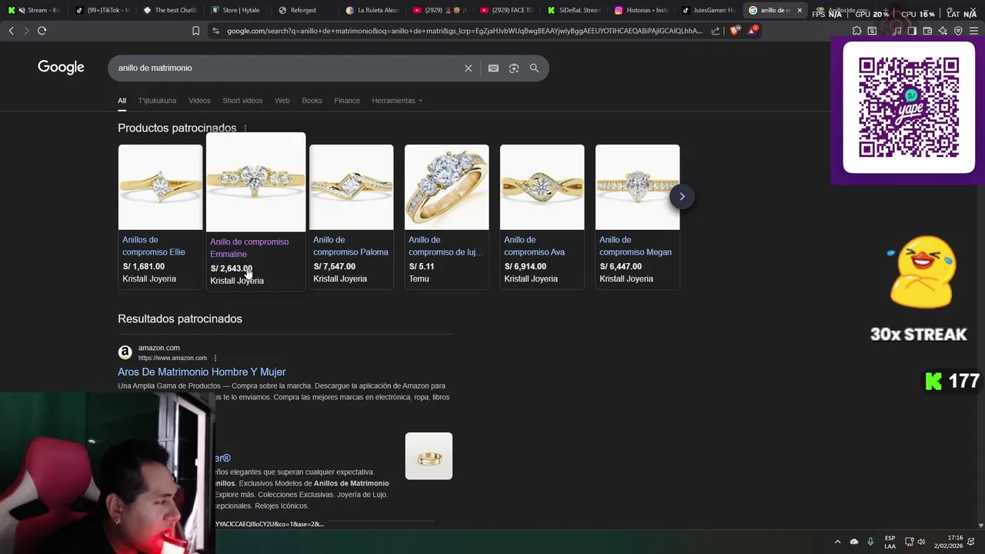
Task: Show hidden system tray icons
Action: [x=838, y=542]
